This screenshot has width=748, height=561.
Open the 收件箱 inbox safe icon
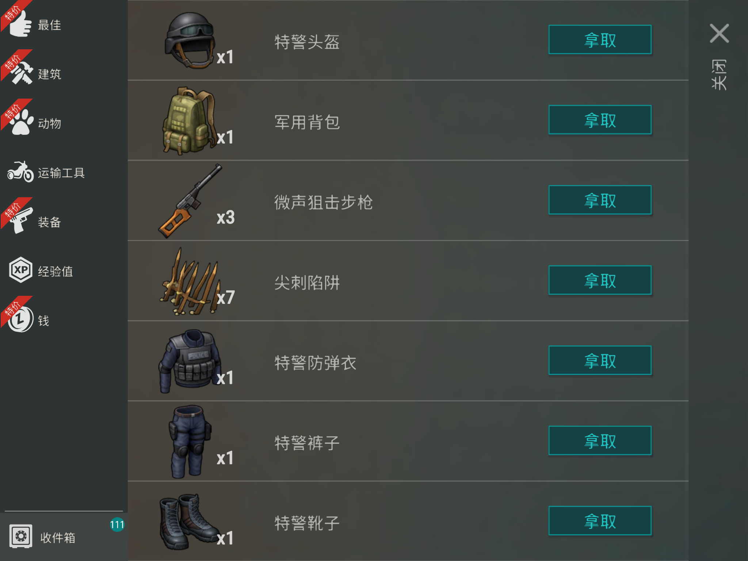[21, 536]
